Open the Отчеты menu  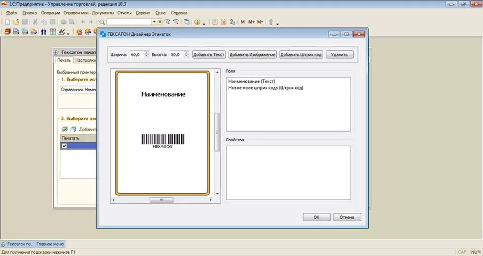click(x=124, y=13)
